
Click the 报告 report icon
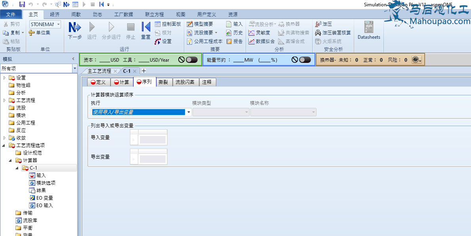234,42
